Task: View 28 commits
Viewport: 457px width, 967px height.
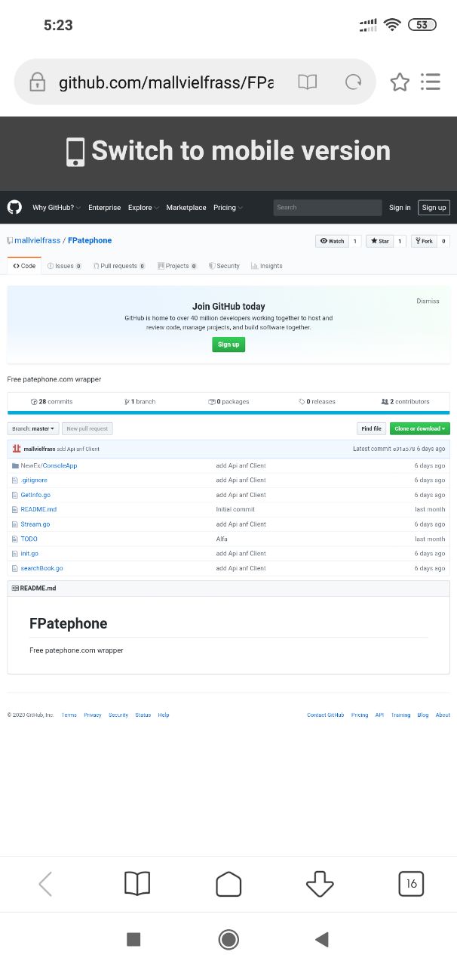Action: tap(51, 402)
